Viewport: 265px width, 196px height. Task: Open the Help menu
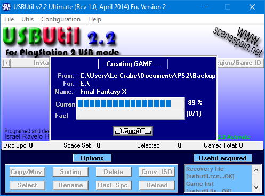pos(94,19)
